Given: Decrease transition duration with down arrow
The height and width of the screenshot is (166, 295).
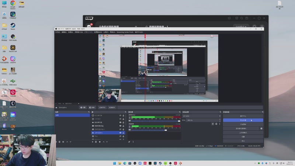Looking at the screenshot, I should pyautogui.click(x=220, y=121).
